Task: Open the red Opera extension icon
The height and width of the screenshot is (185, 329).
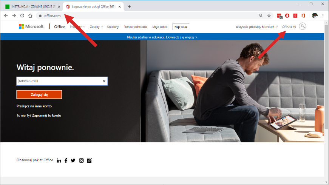Action: pos(287,15)
